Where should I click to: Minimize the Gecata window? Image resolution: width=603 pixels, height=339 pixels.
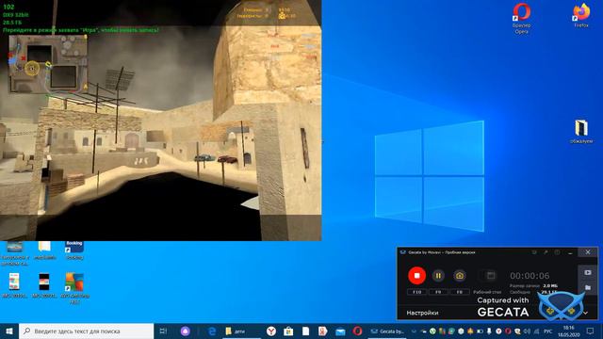[570, 252]
